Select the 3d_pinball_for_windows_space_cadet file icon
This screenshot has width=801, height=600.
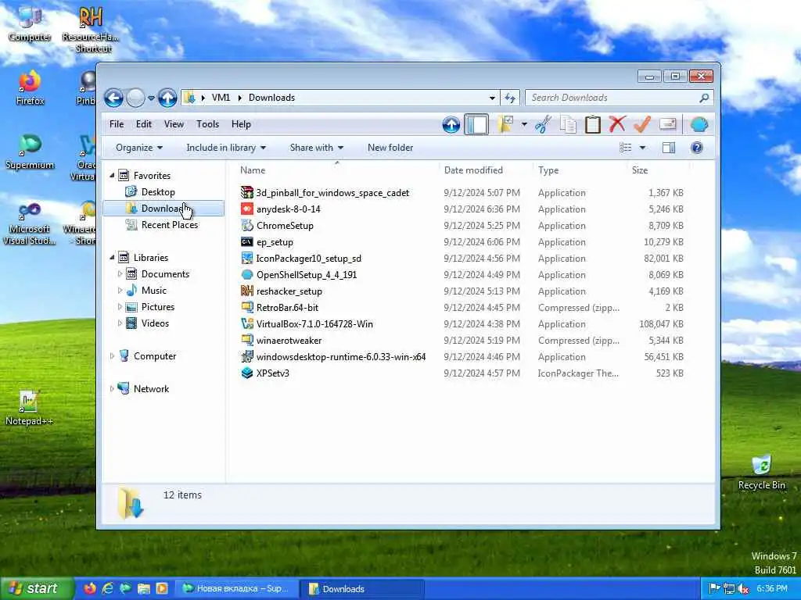247,193
